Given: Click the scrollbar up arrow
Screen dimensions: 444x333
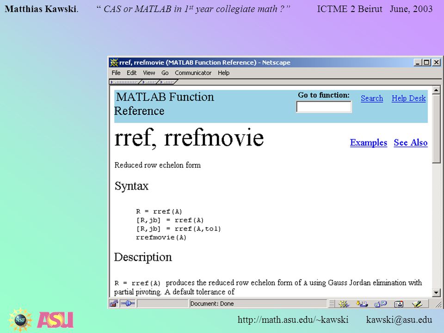Looking at the screenshot, I should click(x=436, y=90).
